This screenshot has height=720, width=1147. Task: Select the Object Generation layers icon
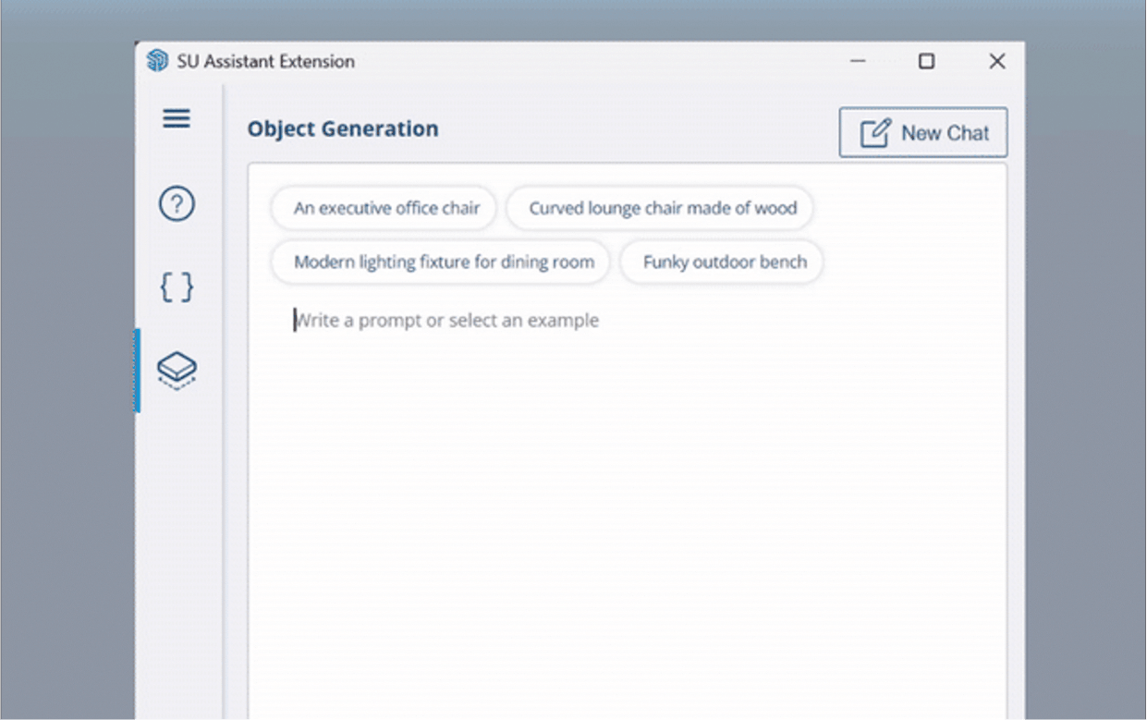pos(177,370)
